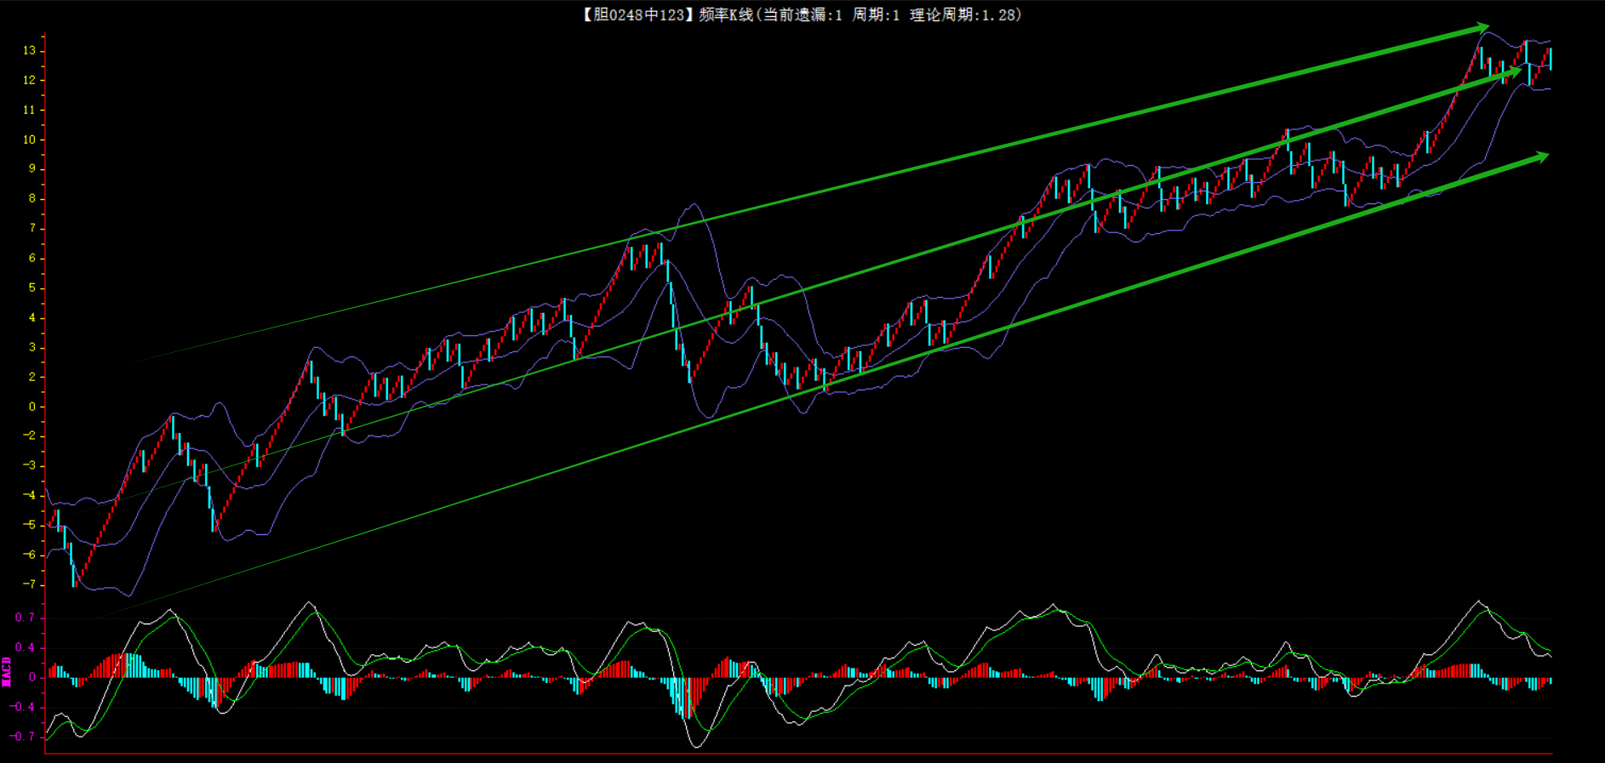Select the 当前遗漏:1 text in the title

(x=802, y=14)
